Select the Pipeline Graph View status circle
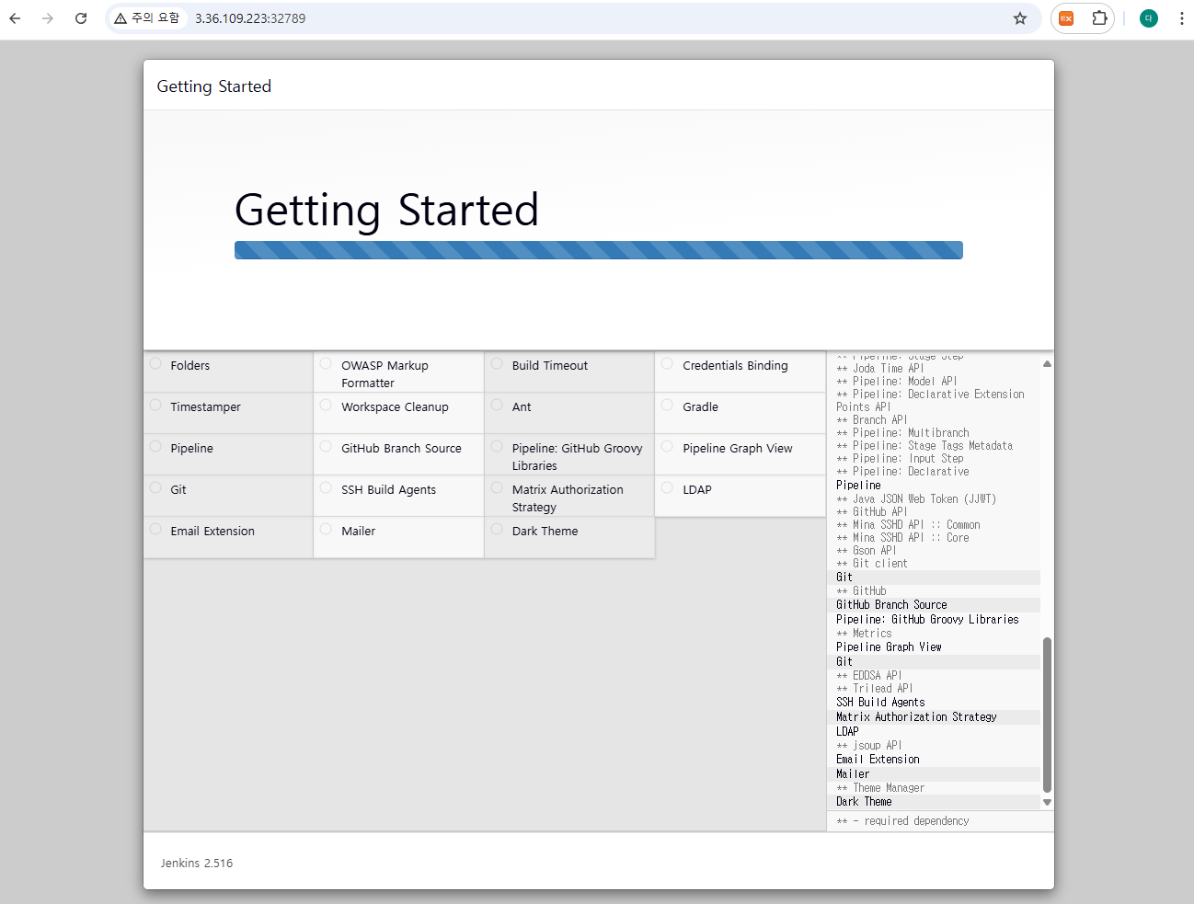This screenshot has height=904, width=1194. pyautogui.click(x=667, y=446)
